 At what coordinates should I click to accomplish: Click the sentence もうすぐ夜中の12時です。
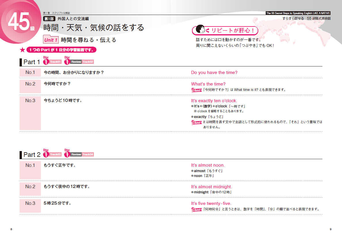tap(67, 186)
